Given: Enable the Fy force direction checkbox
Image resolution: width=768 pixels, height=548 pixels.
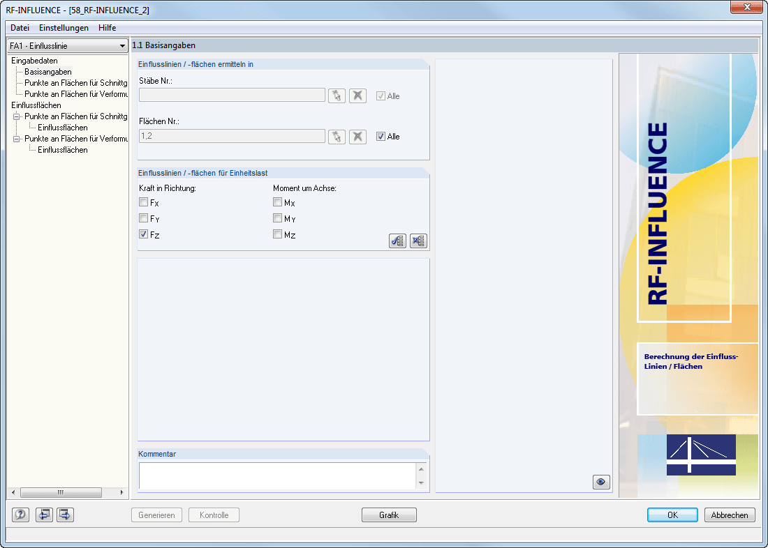Looking at the screenshot, I should [x=144, y=218].
